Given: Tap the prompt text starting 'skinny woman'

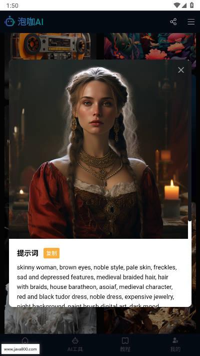Looking at the screenshot, I should coord(97,286).
